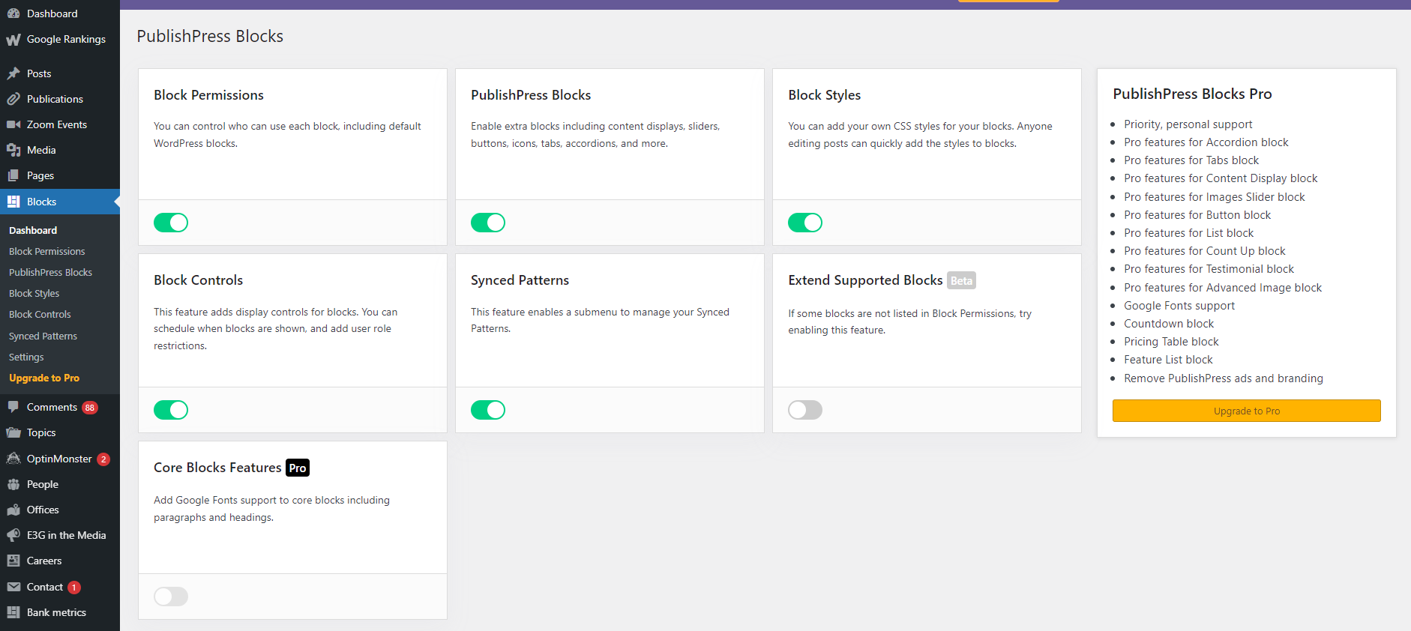Click 'Google Fonts support' list item
The width and height of the screenshot is (1411, 631).
tap(1179, 306)
